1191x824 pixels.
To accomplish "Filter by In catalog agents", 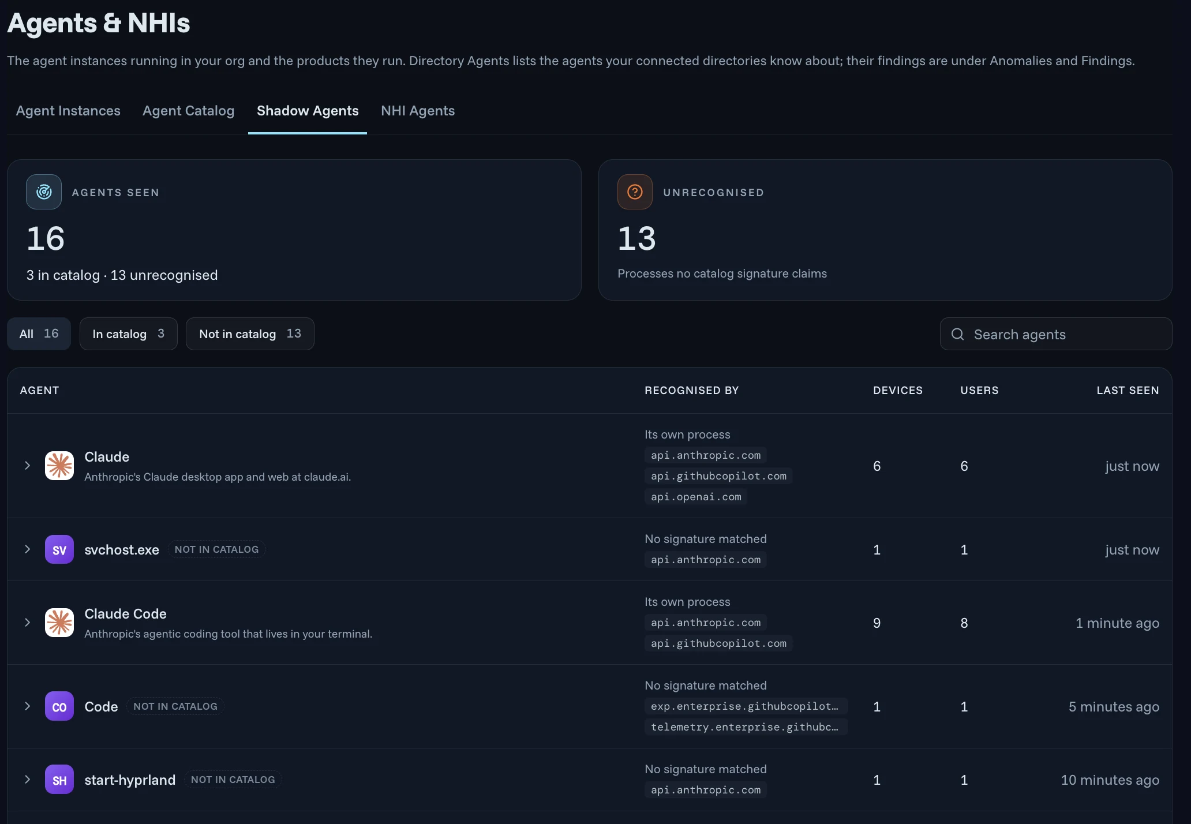I will [128, 334].
